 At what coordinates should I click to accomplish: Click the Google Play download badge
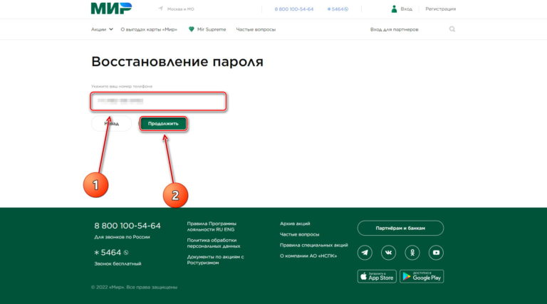421,276
